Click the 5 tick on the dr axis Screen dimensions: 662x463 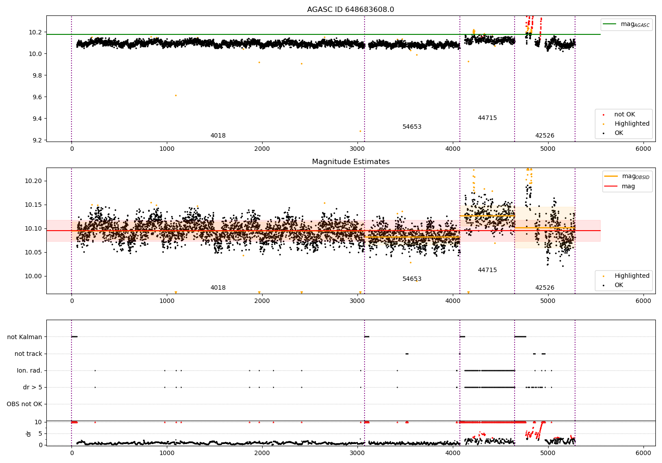(41, 433)
